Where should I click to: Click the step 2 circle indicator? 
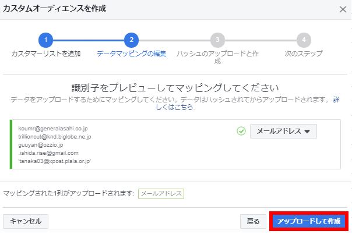click(x=131, y=40)
